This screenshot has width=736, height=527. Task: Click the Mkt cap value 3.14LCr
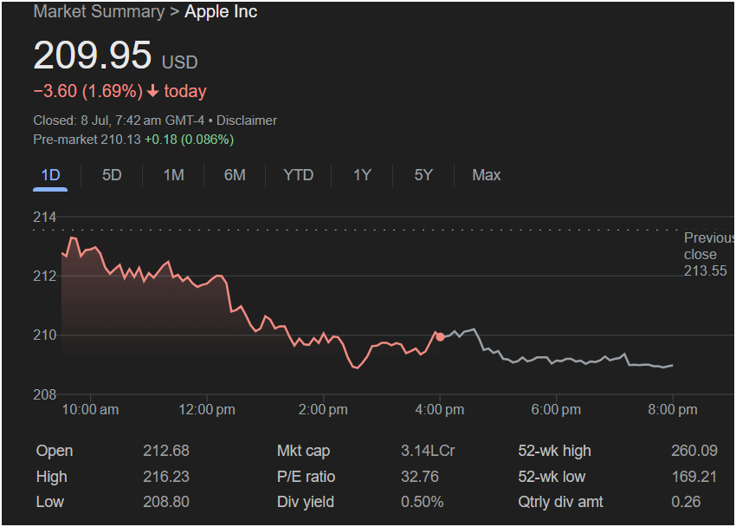pyautogui.click(x=428, y=451)
